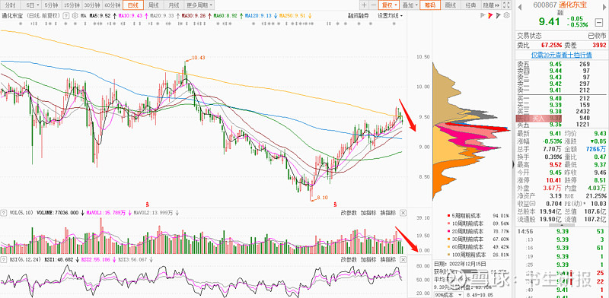Open 更多周期 dropdown
This screenshot has height=298, width=609.
(199, 5)
